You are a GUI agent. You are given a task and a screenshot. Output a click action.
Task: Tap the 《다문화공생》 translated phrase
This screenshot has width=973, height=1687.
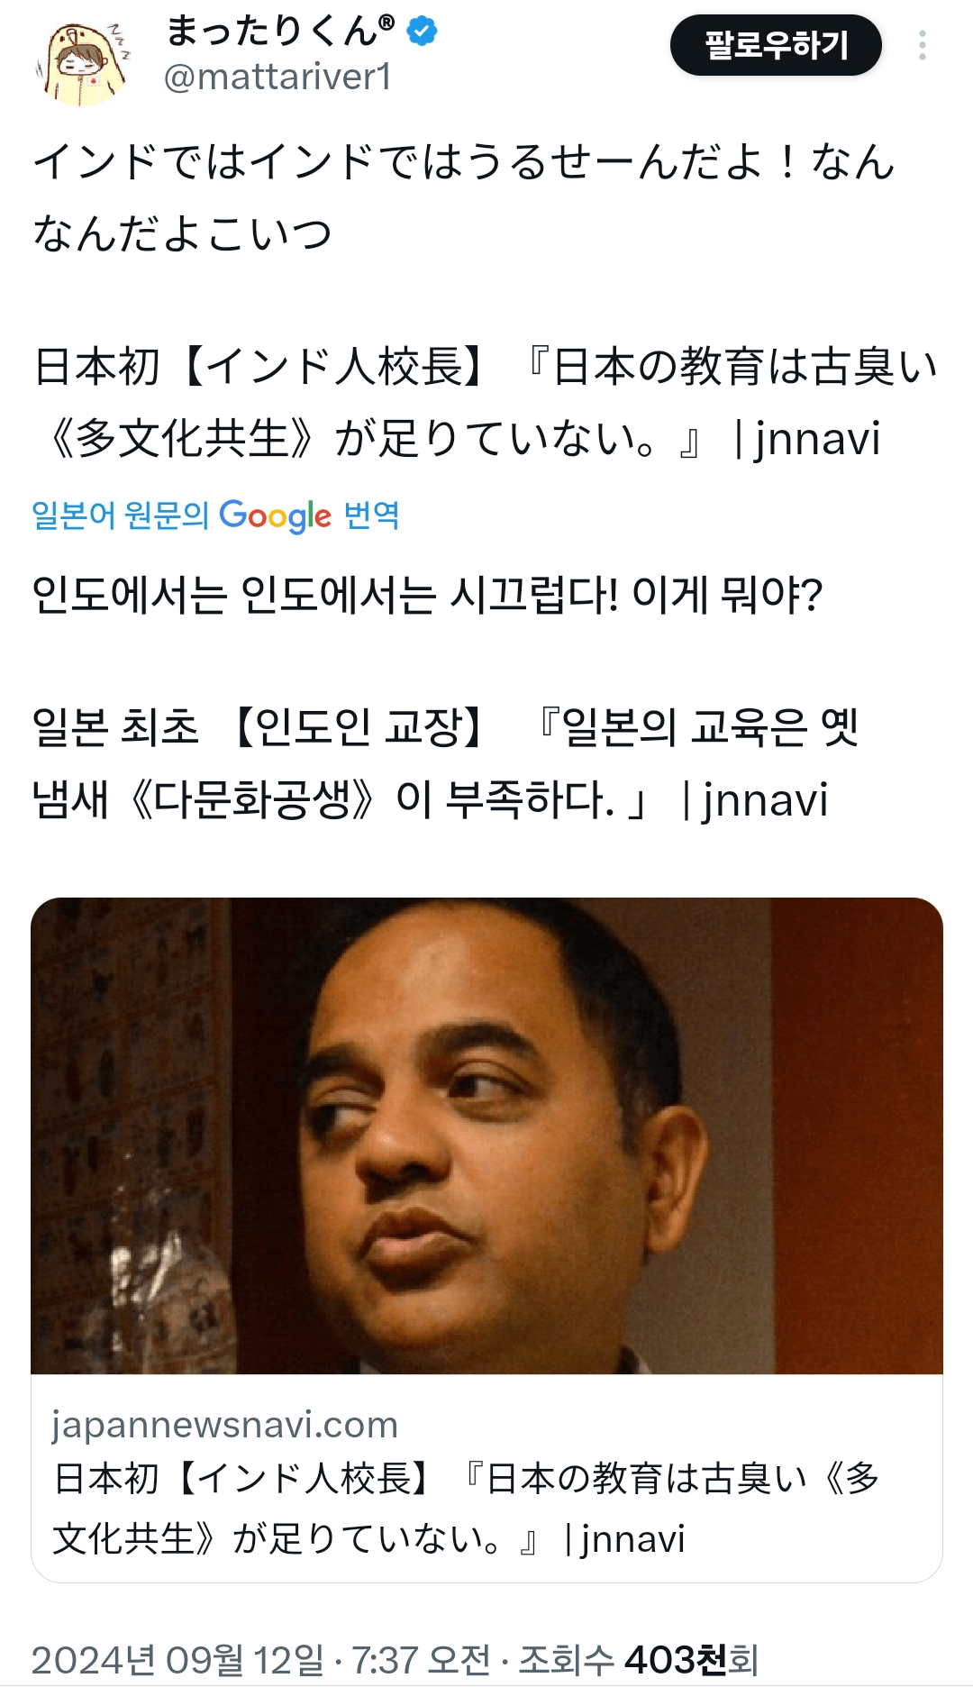pos(251,799)
